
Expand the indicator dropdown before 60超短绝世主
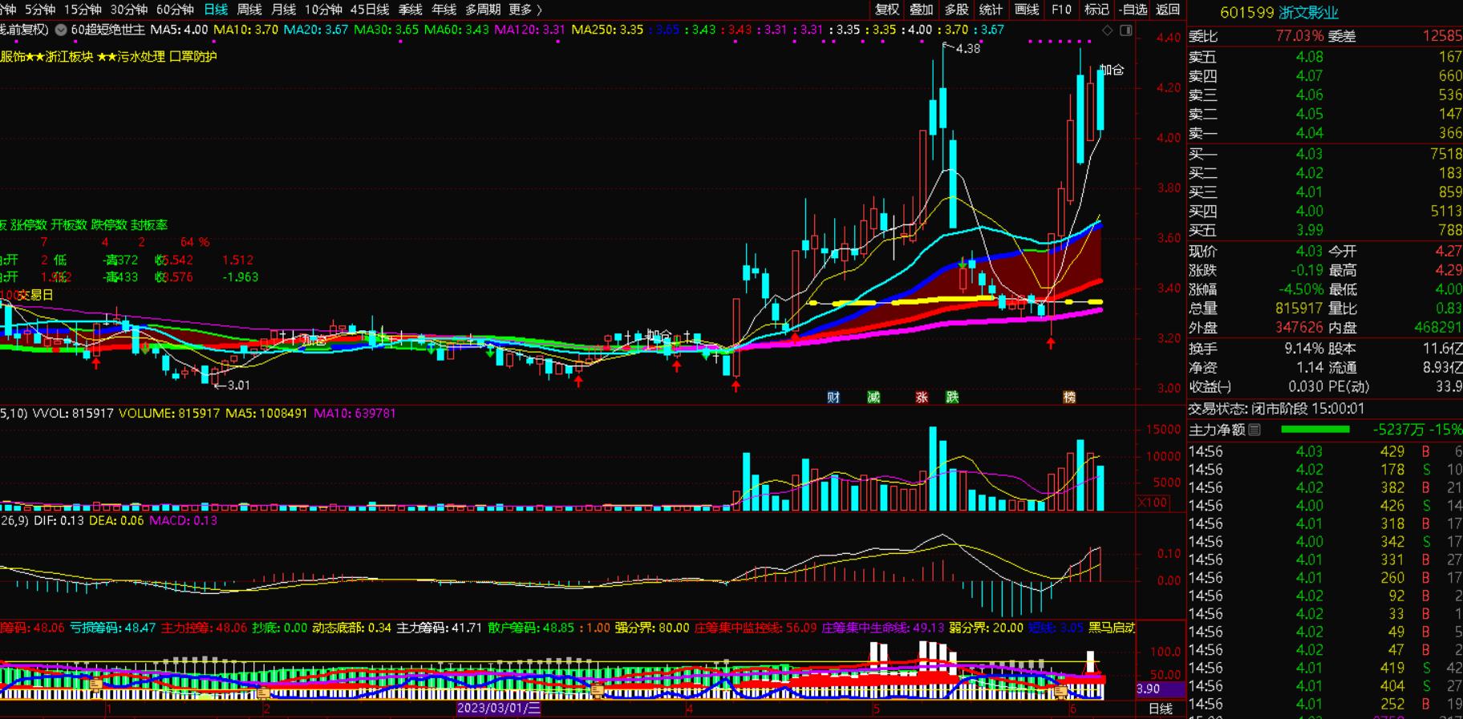point(61,30)
